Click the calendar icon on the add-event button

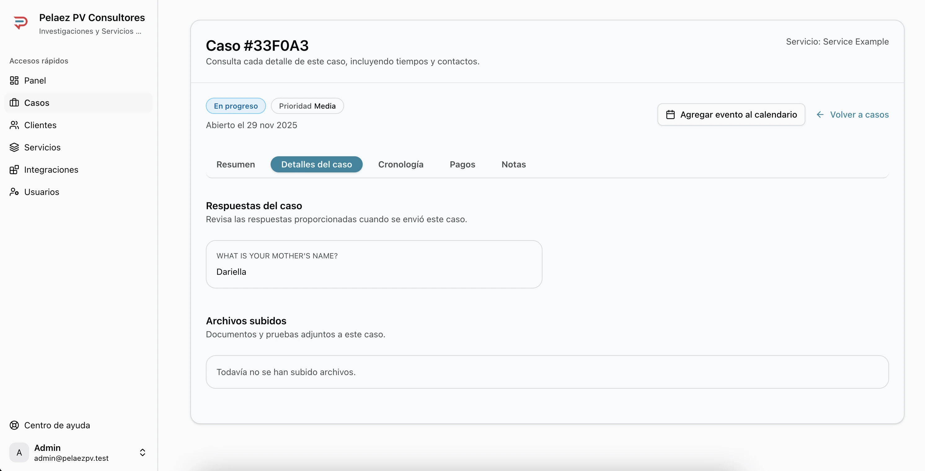tap(670, 115)
